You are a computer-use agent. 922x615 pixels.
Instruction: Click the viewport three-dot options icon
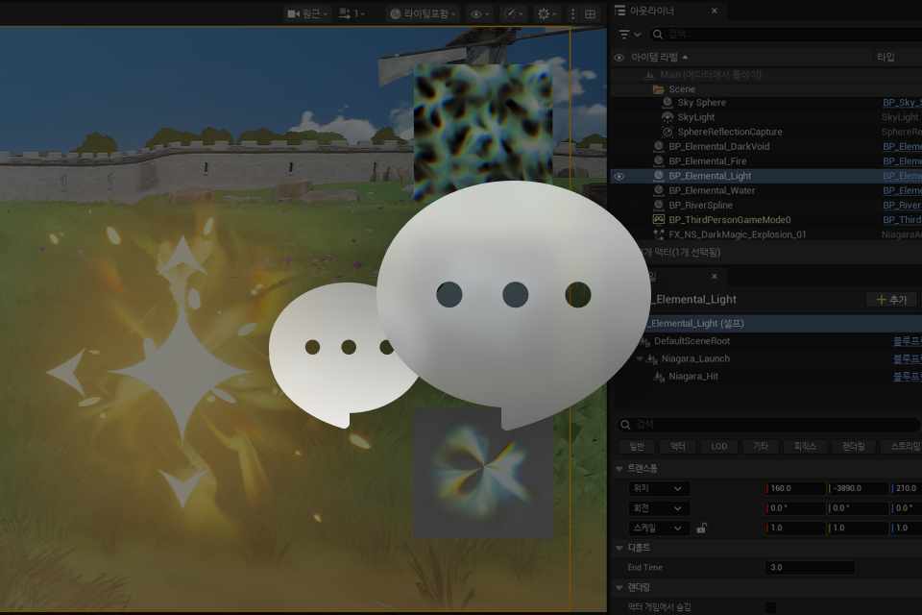[x=572, y=13]
